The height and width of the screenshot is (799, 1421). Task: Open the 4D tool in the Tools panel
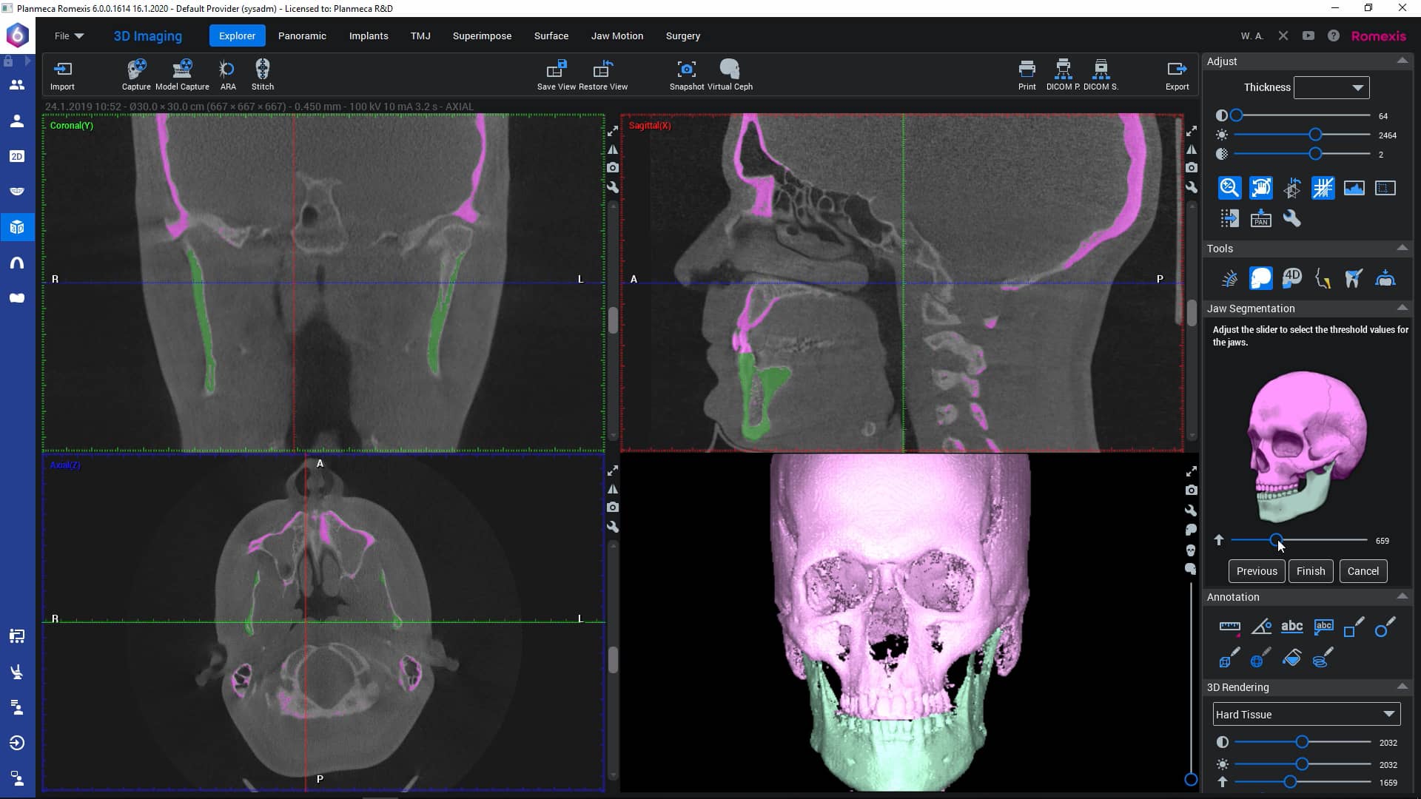[1292, 278]
